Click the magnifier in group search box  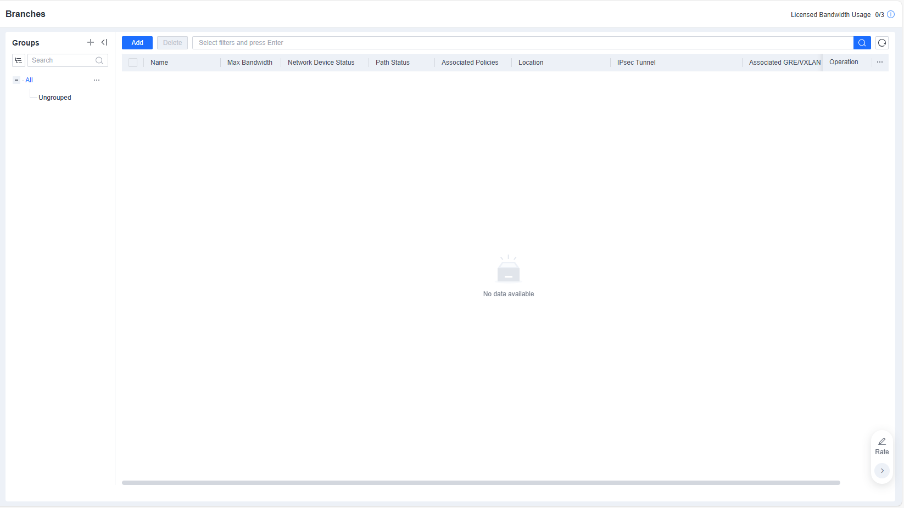pos(99,60)
